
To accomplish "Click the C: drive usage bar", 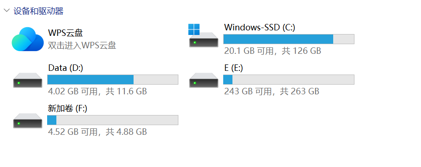I will coord(289,39).
